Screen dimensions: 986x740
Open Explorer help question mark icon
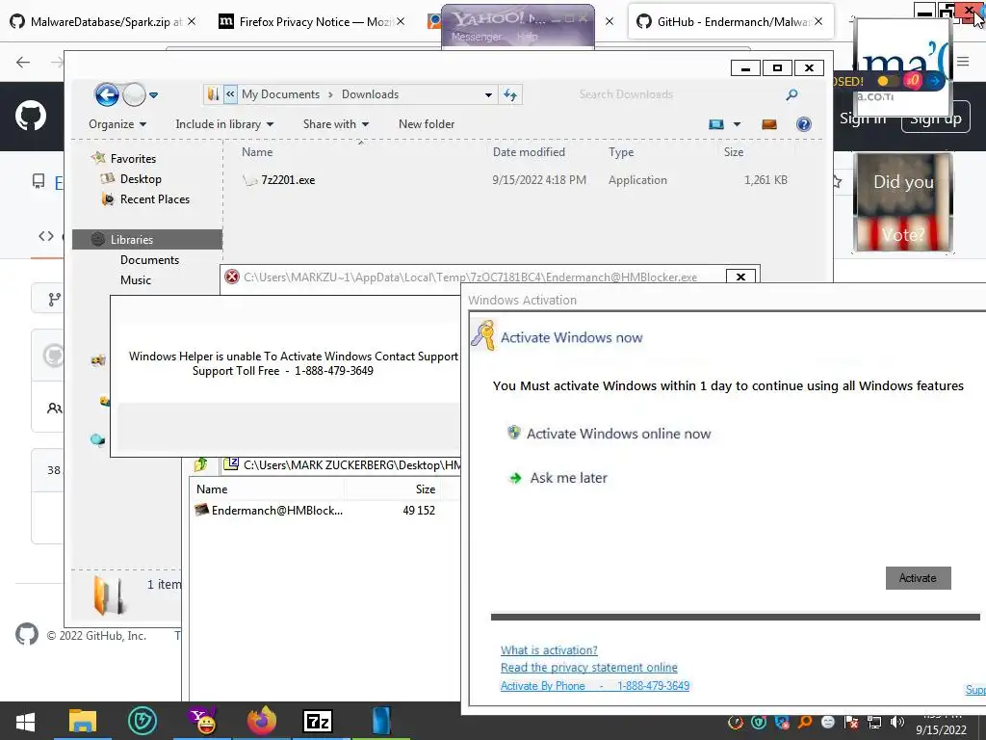(x=804, y=124)
